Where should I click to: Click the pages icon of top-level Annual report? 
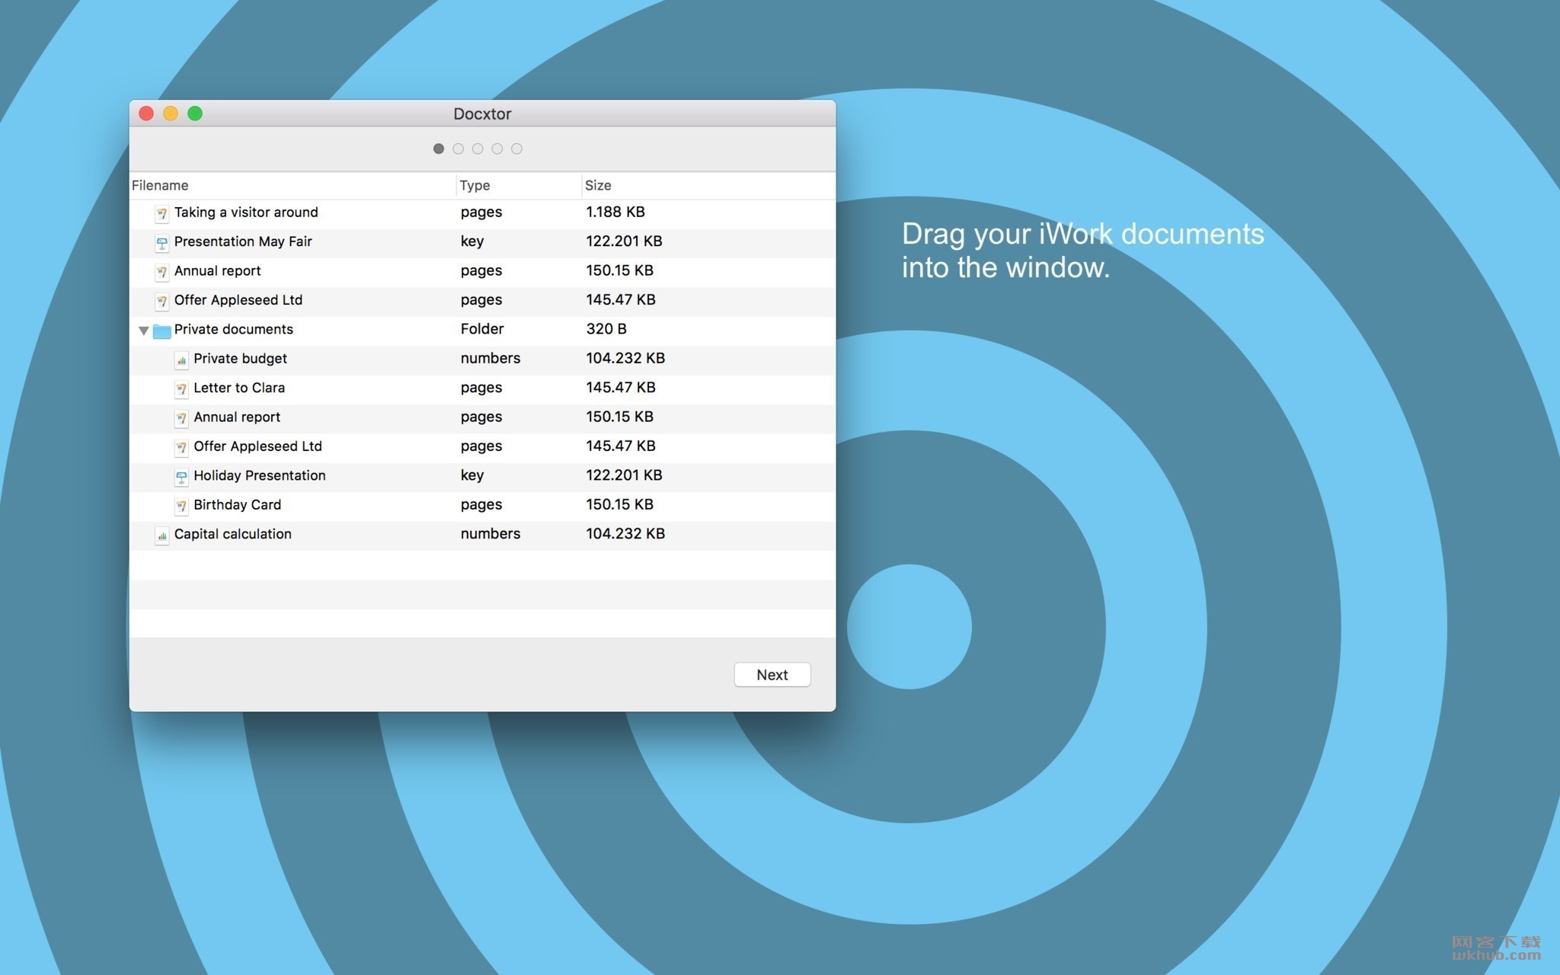pos(161,272)
